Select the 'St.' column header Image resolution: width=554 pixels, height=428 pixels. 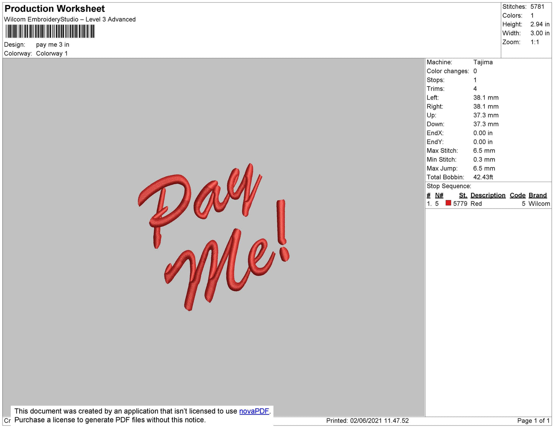(463, 195)
